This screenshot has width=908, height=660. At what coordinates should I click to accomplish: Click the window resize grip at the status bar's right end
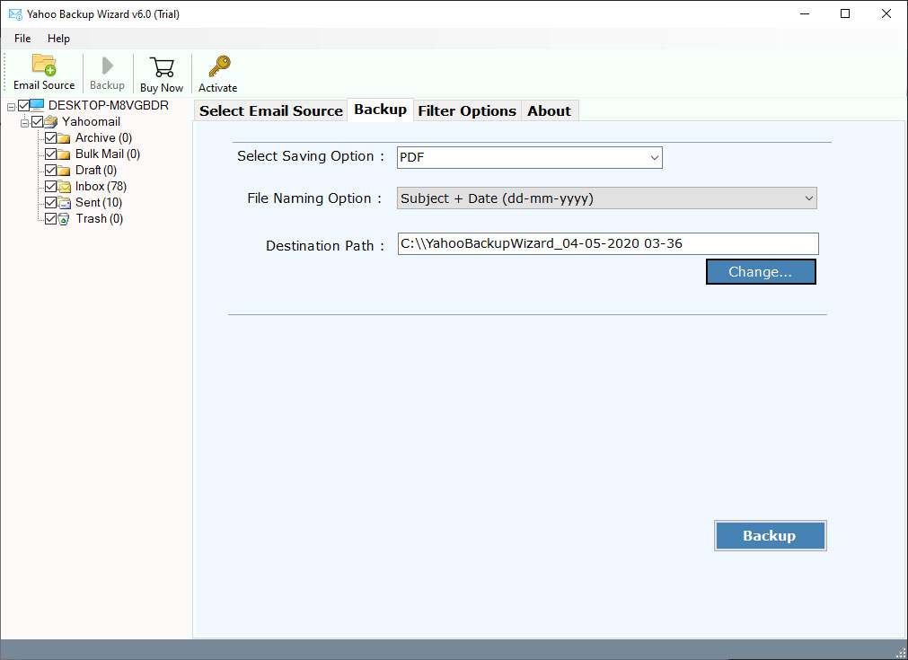coord(901,653)
